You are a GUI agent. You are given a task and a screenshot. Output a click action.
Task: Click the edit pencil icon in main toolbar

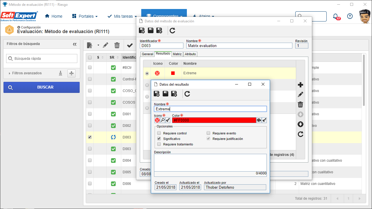click(105, 45)
